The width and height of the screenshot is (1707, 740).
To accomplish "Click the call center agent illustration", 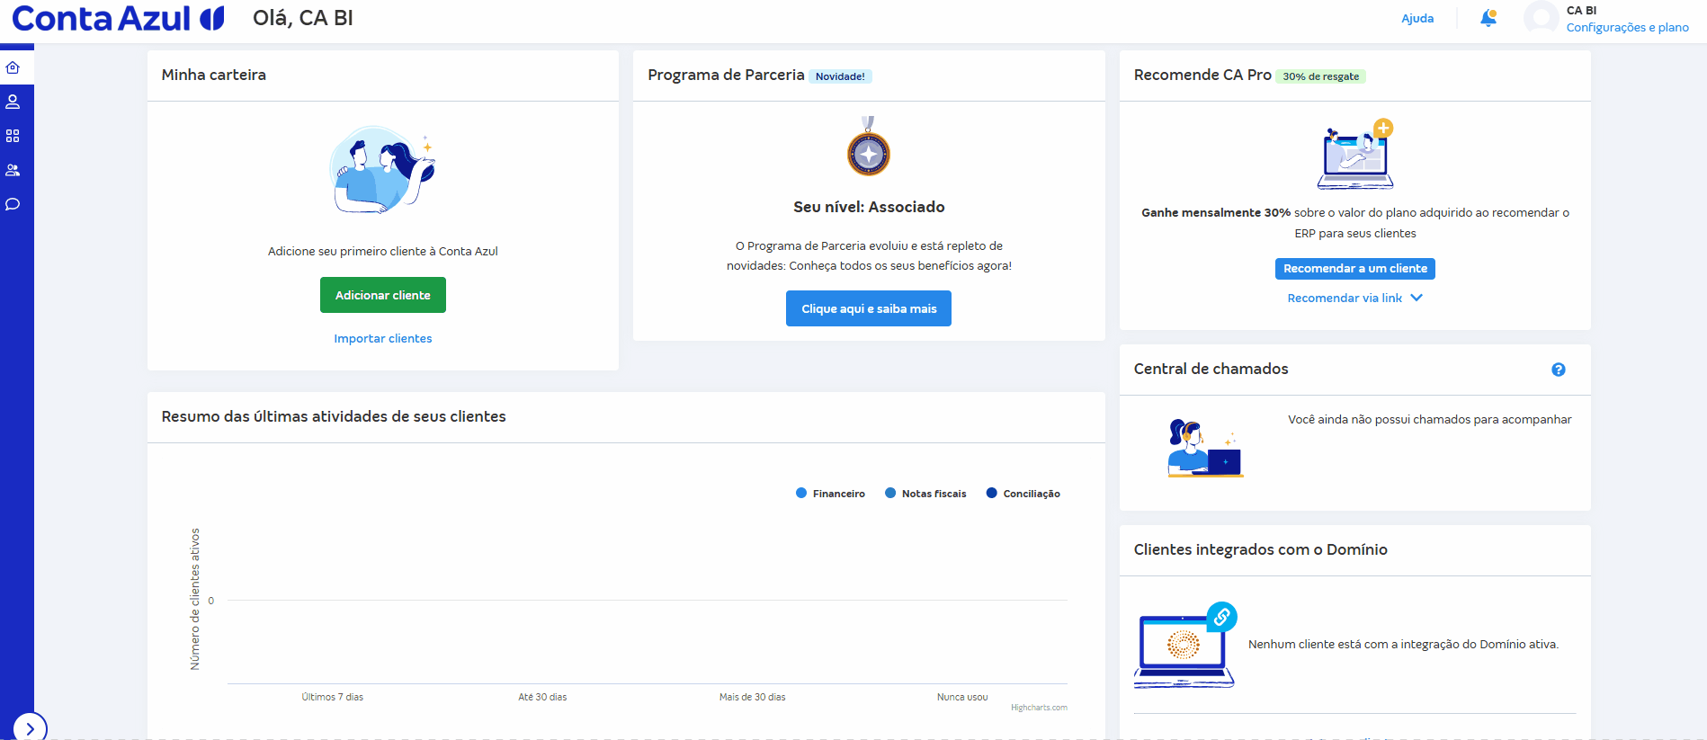I will pos(1205,448).
